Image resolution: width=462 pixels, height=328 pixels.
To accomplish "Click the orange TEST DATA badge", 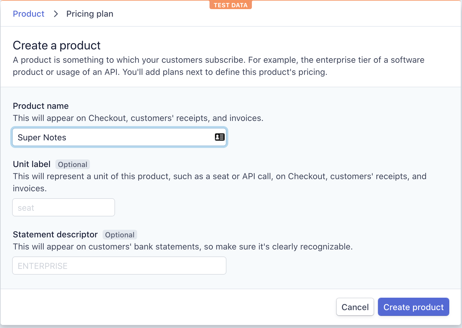I will pos(231,5).
